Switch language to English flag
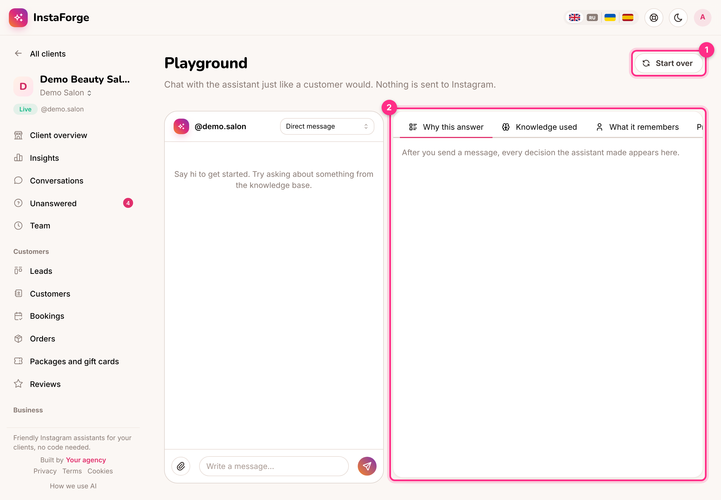The image size is (721, 500). [574, 17]
